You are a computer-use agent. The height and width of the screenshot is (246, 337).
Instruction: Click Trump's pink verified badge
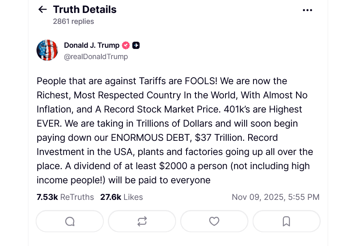click(125, 45)
